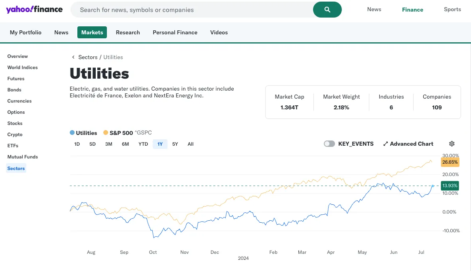Open the Videos tab
Screen dimensions: 471x271
click(219, 32)
